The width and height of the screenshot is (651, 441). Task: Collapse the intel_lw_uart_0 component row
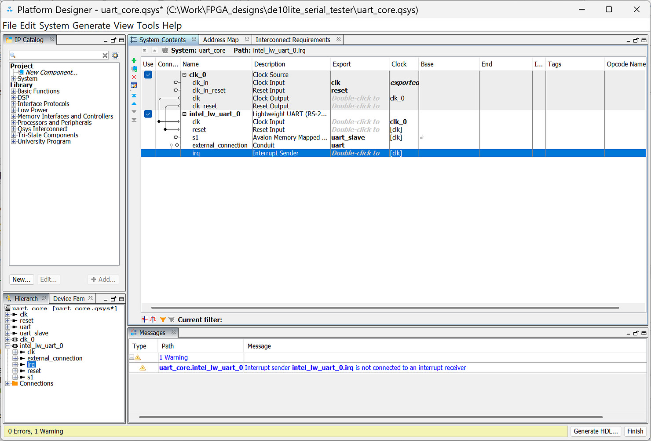click(x=185, y=114)
